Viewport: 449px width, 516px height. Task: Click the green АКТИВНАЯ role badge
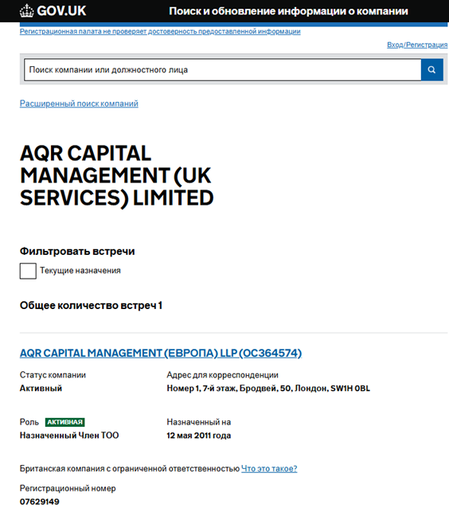(x=65, y=422)
